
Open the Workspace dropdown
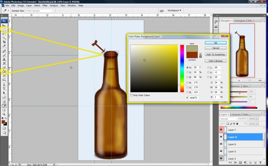(174, 11)
